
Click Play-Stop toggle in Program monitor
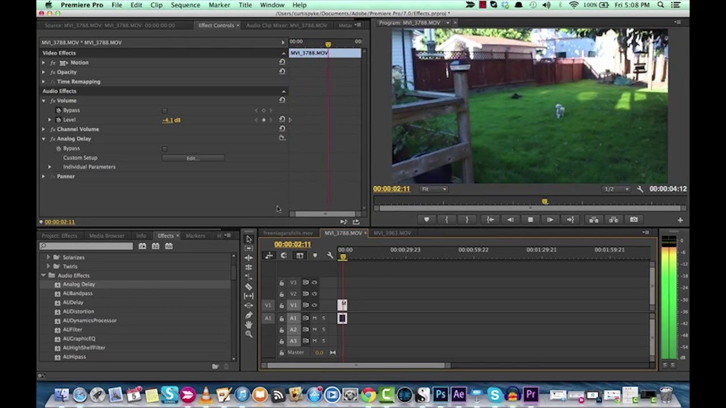tap(530, 219)
